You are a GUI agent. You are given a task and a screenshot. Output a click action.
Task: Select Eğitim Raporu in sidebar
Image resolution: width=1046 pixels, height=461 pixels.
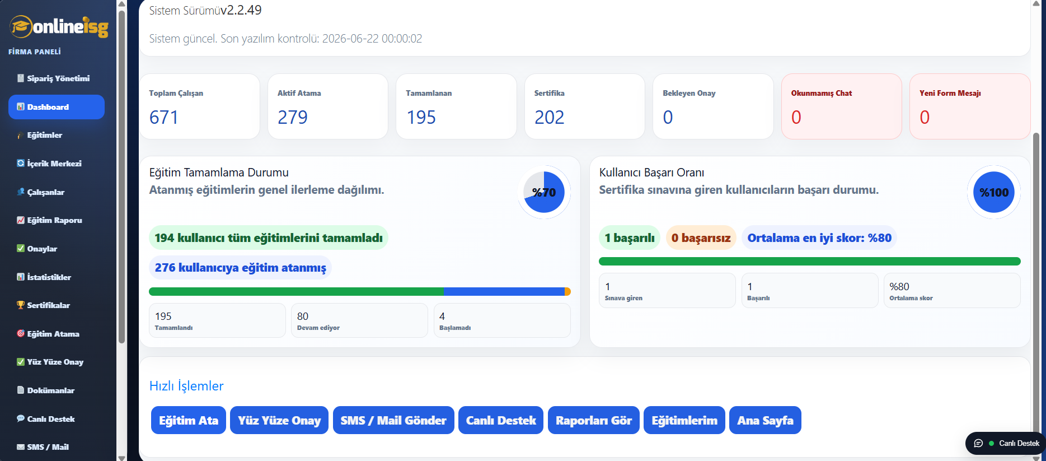(x=57, y=220)
